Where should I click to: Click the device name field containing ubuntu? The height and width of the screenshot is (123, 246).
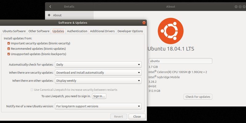(180, 61)
